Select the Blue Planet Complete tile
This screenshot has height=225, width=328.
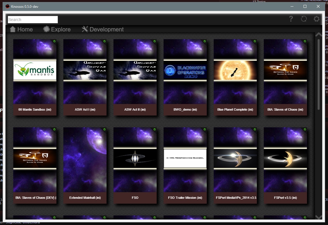tap(235, 77)
